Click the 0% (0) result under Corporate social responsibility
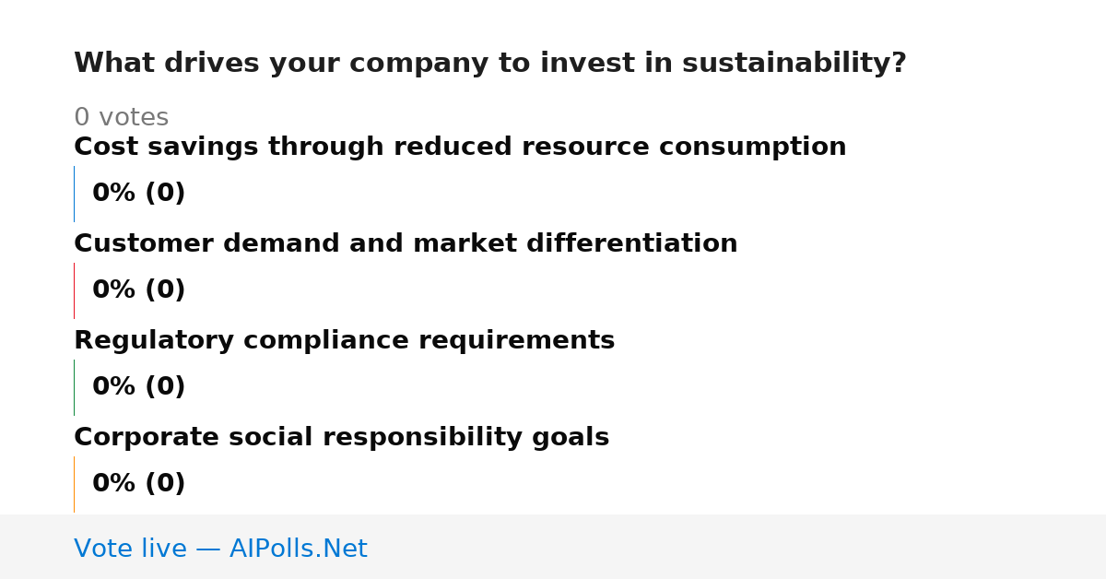The height and width of the screenshot is (579, 1106). 138,484
